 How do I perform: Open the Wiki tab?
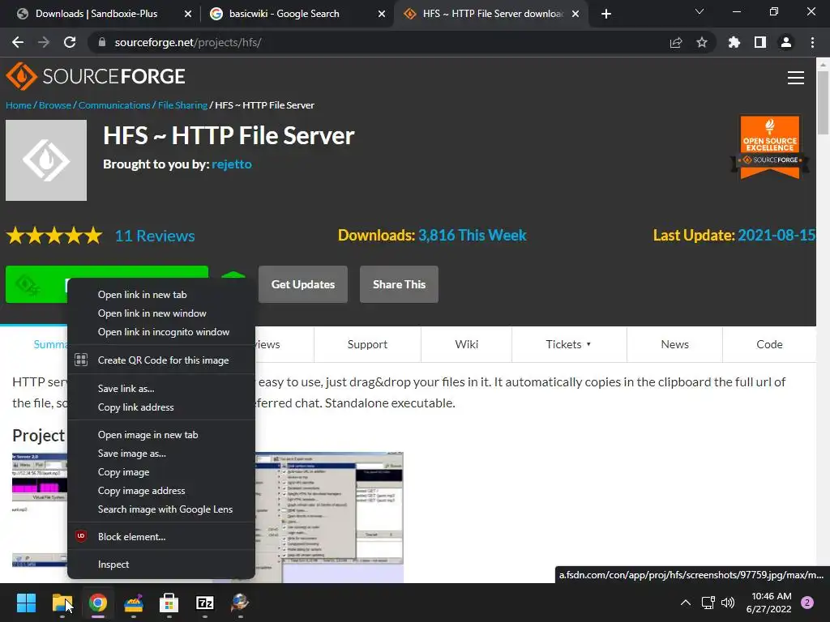click(x=466, y=344)
